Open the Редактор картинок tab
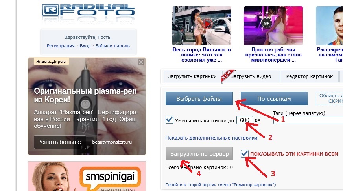 310,76
